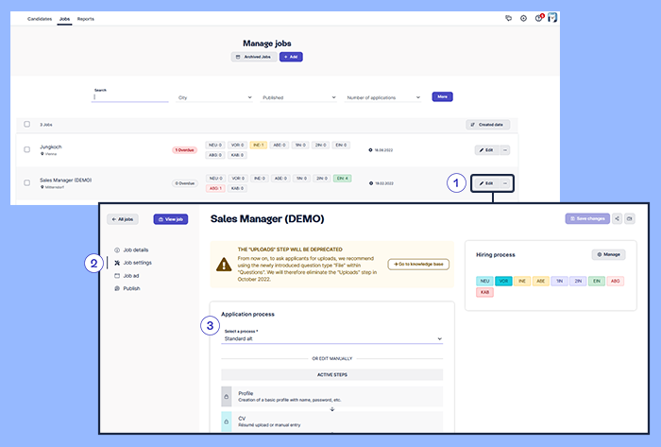The width and height of the screenshot is (661, 447).
Task: Toggle the select-all jobs checkbox
Action: pos(26,124)
